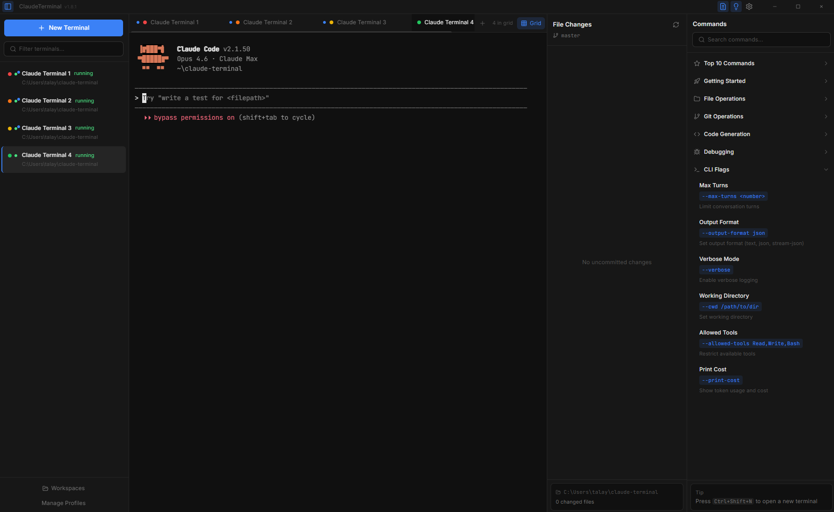Open Manage Profiles
The width and height of the screenshot is (834, 512).
pyautogui.click(x=63, y=503)
